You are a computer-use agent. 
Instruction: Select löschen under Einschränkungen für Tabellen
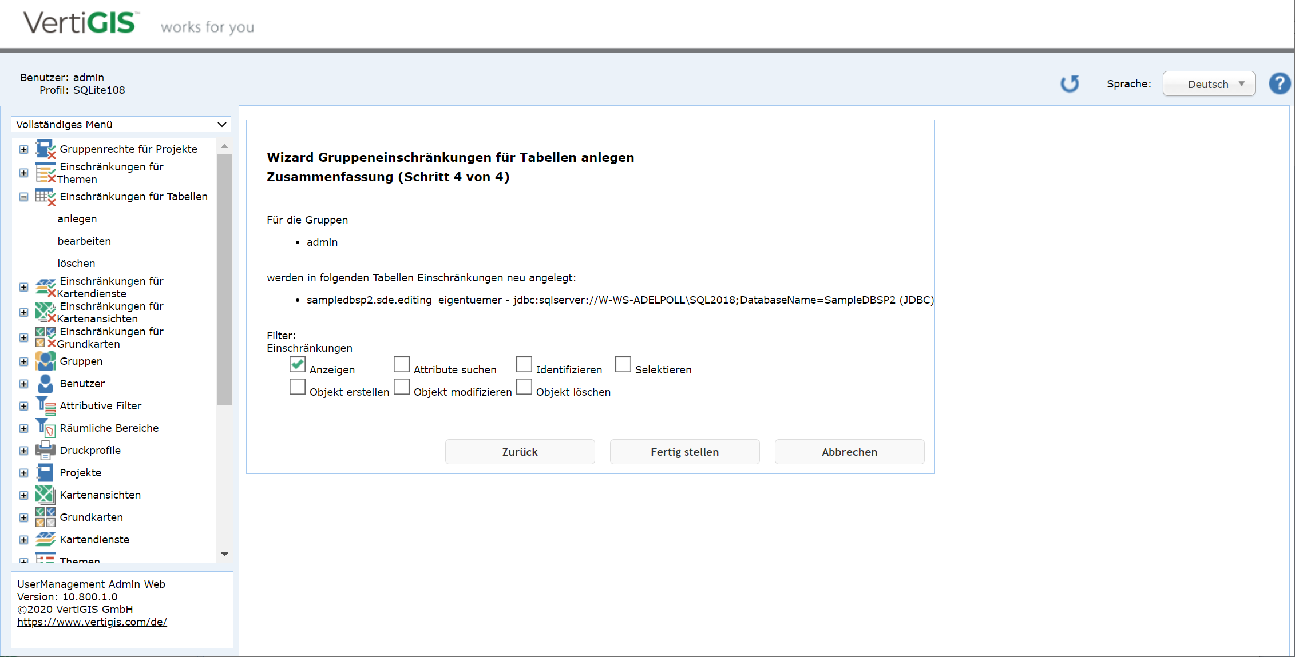click(x=76, y=264)
